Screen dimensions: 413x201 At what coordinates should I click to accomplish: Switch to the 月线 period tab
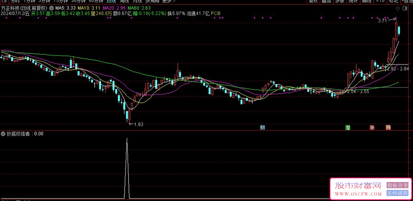point(137,1)
